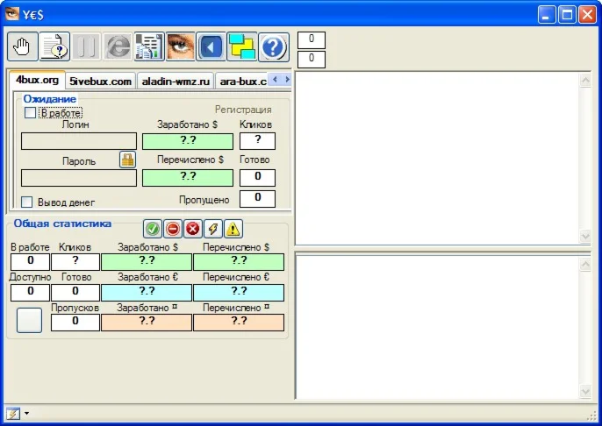The width and height of the screenshot is (602, 426).
Task: Open the document with question mark icon
Action: point(54,46)
